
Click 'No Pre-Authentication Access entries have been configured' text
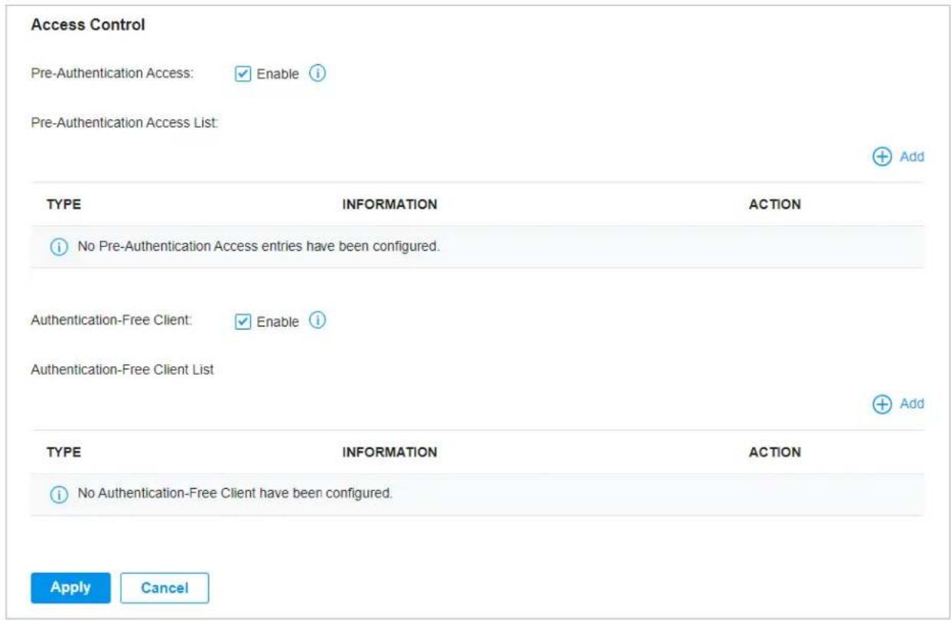[259, 248]
